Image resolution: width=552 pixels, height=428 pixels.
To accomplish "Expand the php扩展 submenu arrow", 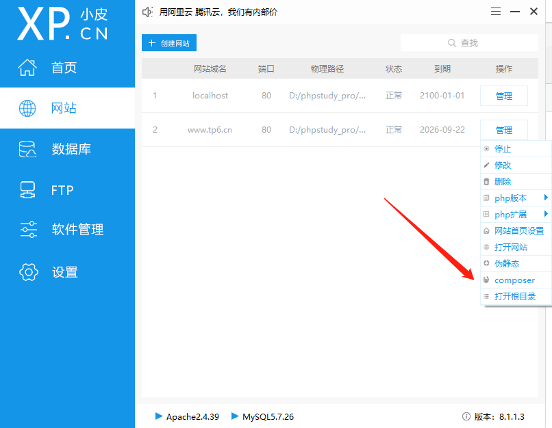I will coord(546,213).
